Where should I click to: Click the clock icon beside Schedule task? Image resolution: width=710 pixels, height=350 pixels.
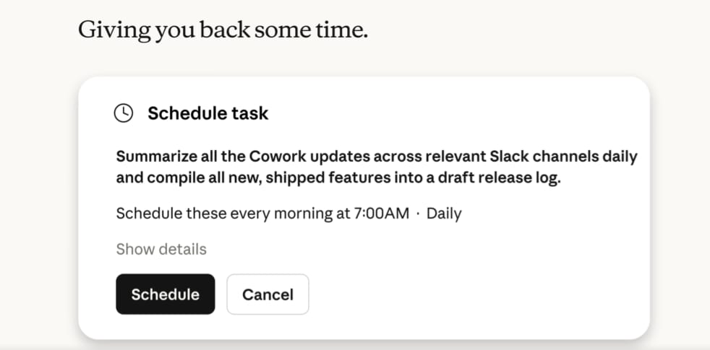[124, 113]
